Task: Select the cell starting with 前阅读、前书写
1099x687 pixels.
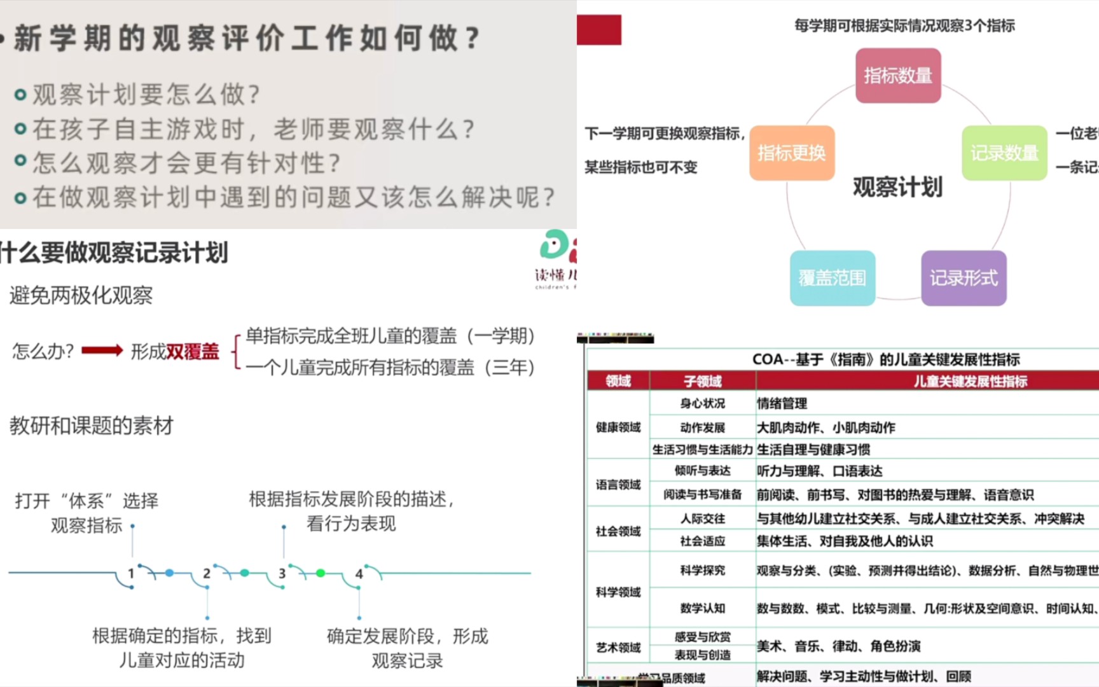Action: 928,494
